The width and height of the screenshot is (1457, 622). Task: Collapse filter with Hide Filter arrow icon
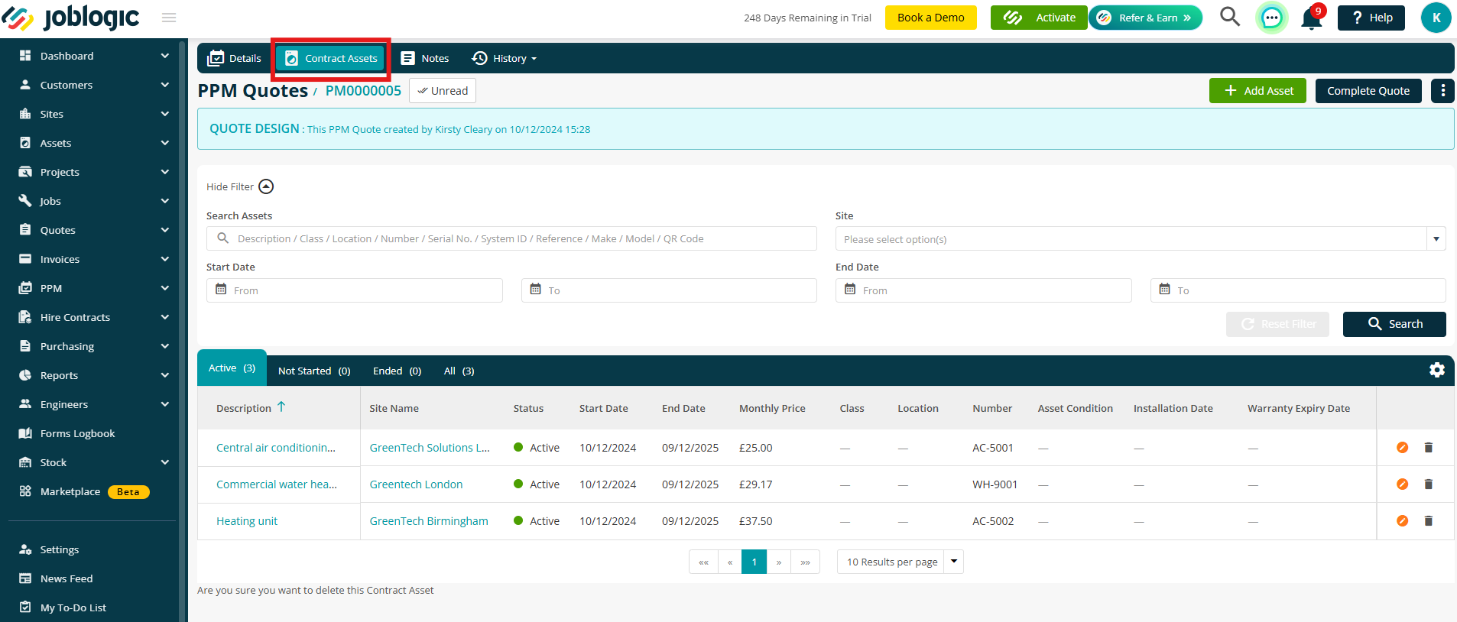pos(266,186)
